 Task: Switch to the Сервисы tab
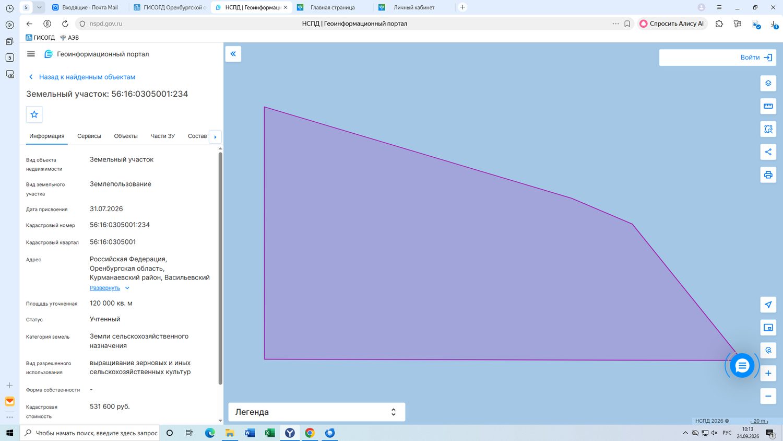click(x=89, y=136)
